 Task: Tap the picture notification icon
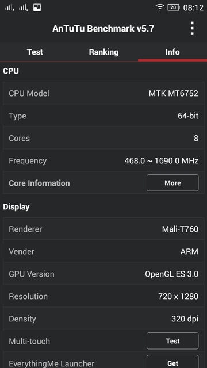coord(37,7)
